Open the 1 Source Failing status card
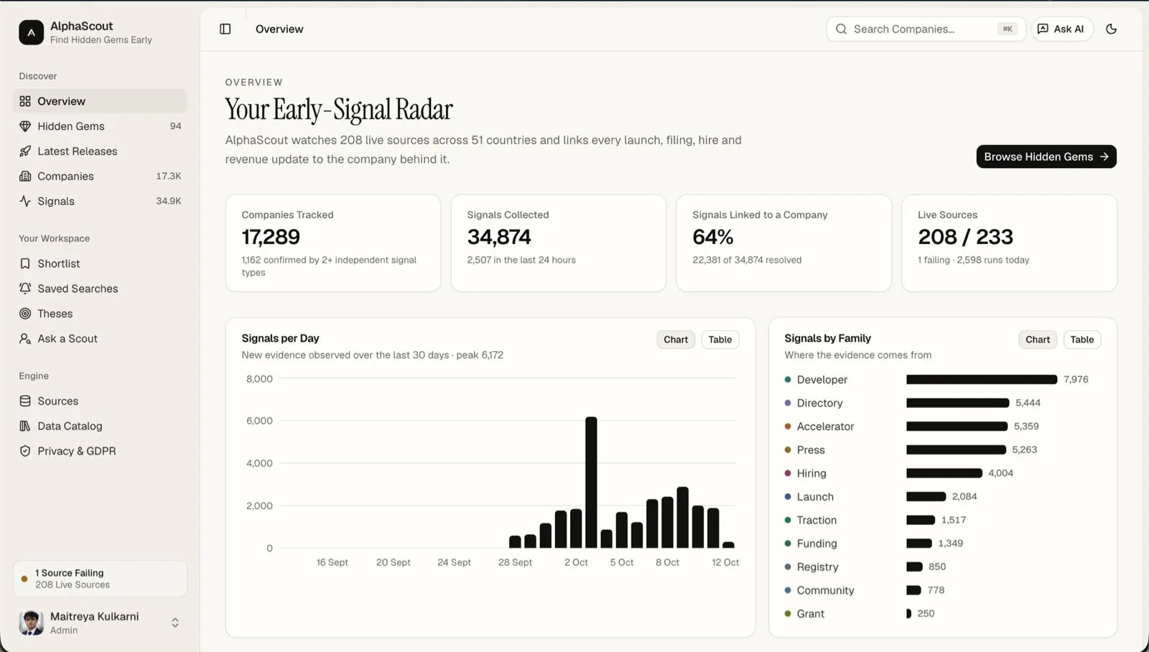Screen dimensions: 1149x652 click(100, 579)
